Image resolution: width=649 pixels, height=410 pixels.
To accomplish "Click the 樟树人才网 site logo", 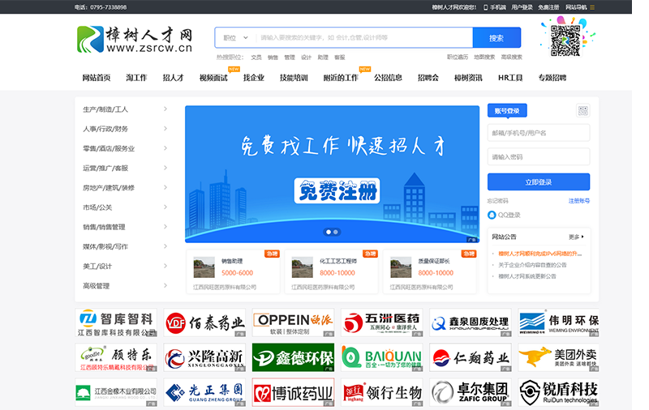I will pos(135,40).
